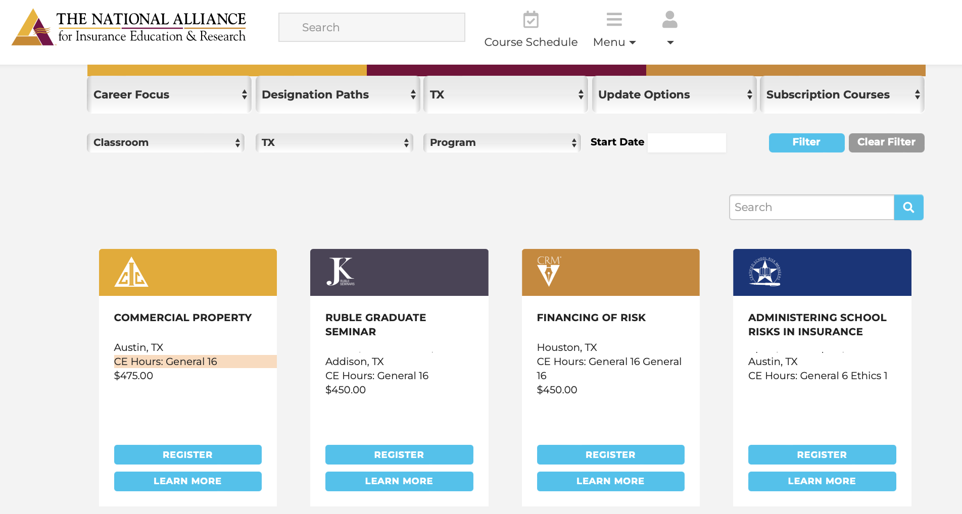Register for Administering School Risks course
Viewport: 962px width, 514px height.
[x=822, y=454]
